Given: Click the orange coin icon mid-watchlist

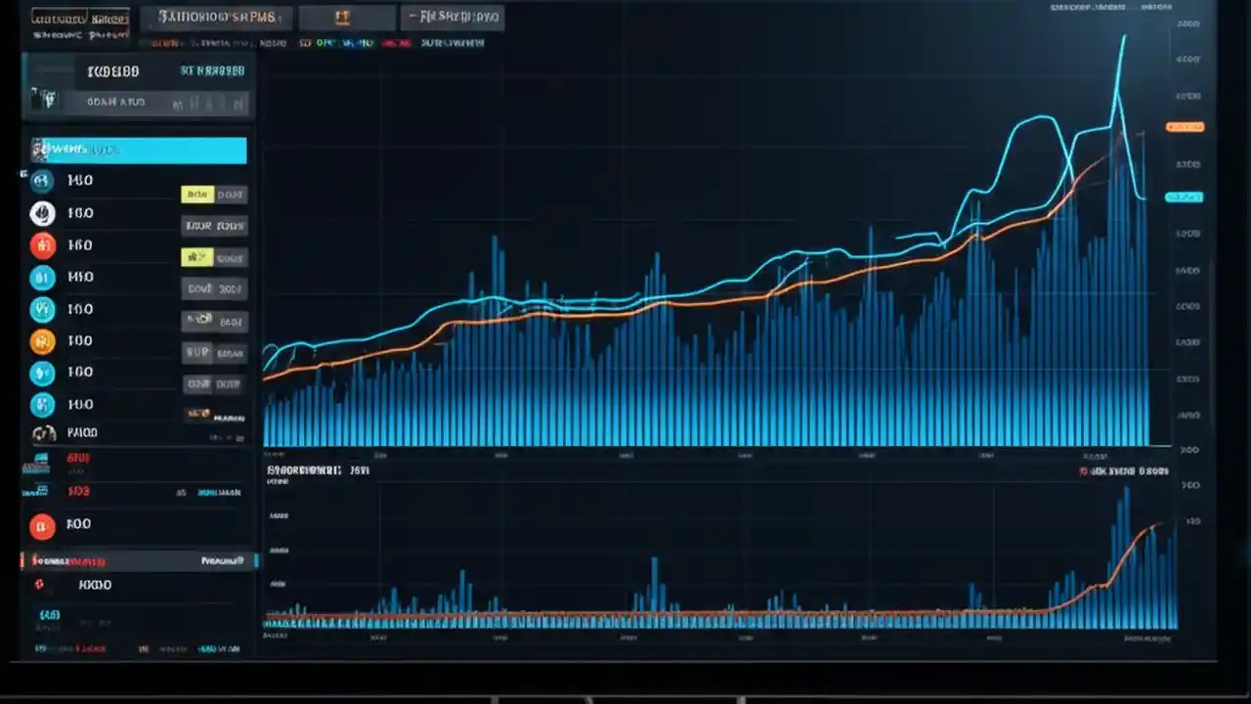Looking at the screenshot, I should 41,339.
